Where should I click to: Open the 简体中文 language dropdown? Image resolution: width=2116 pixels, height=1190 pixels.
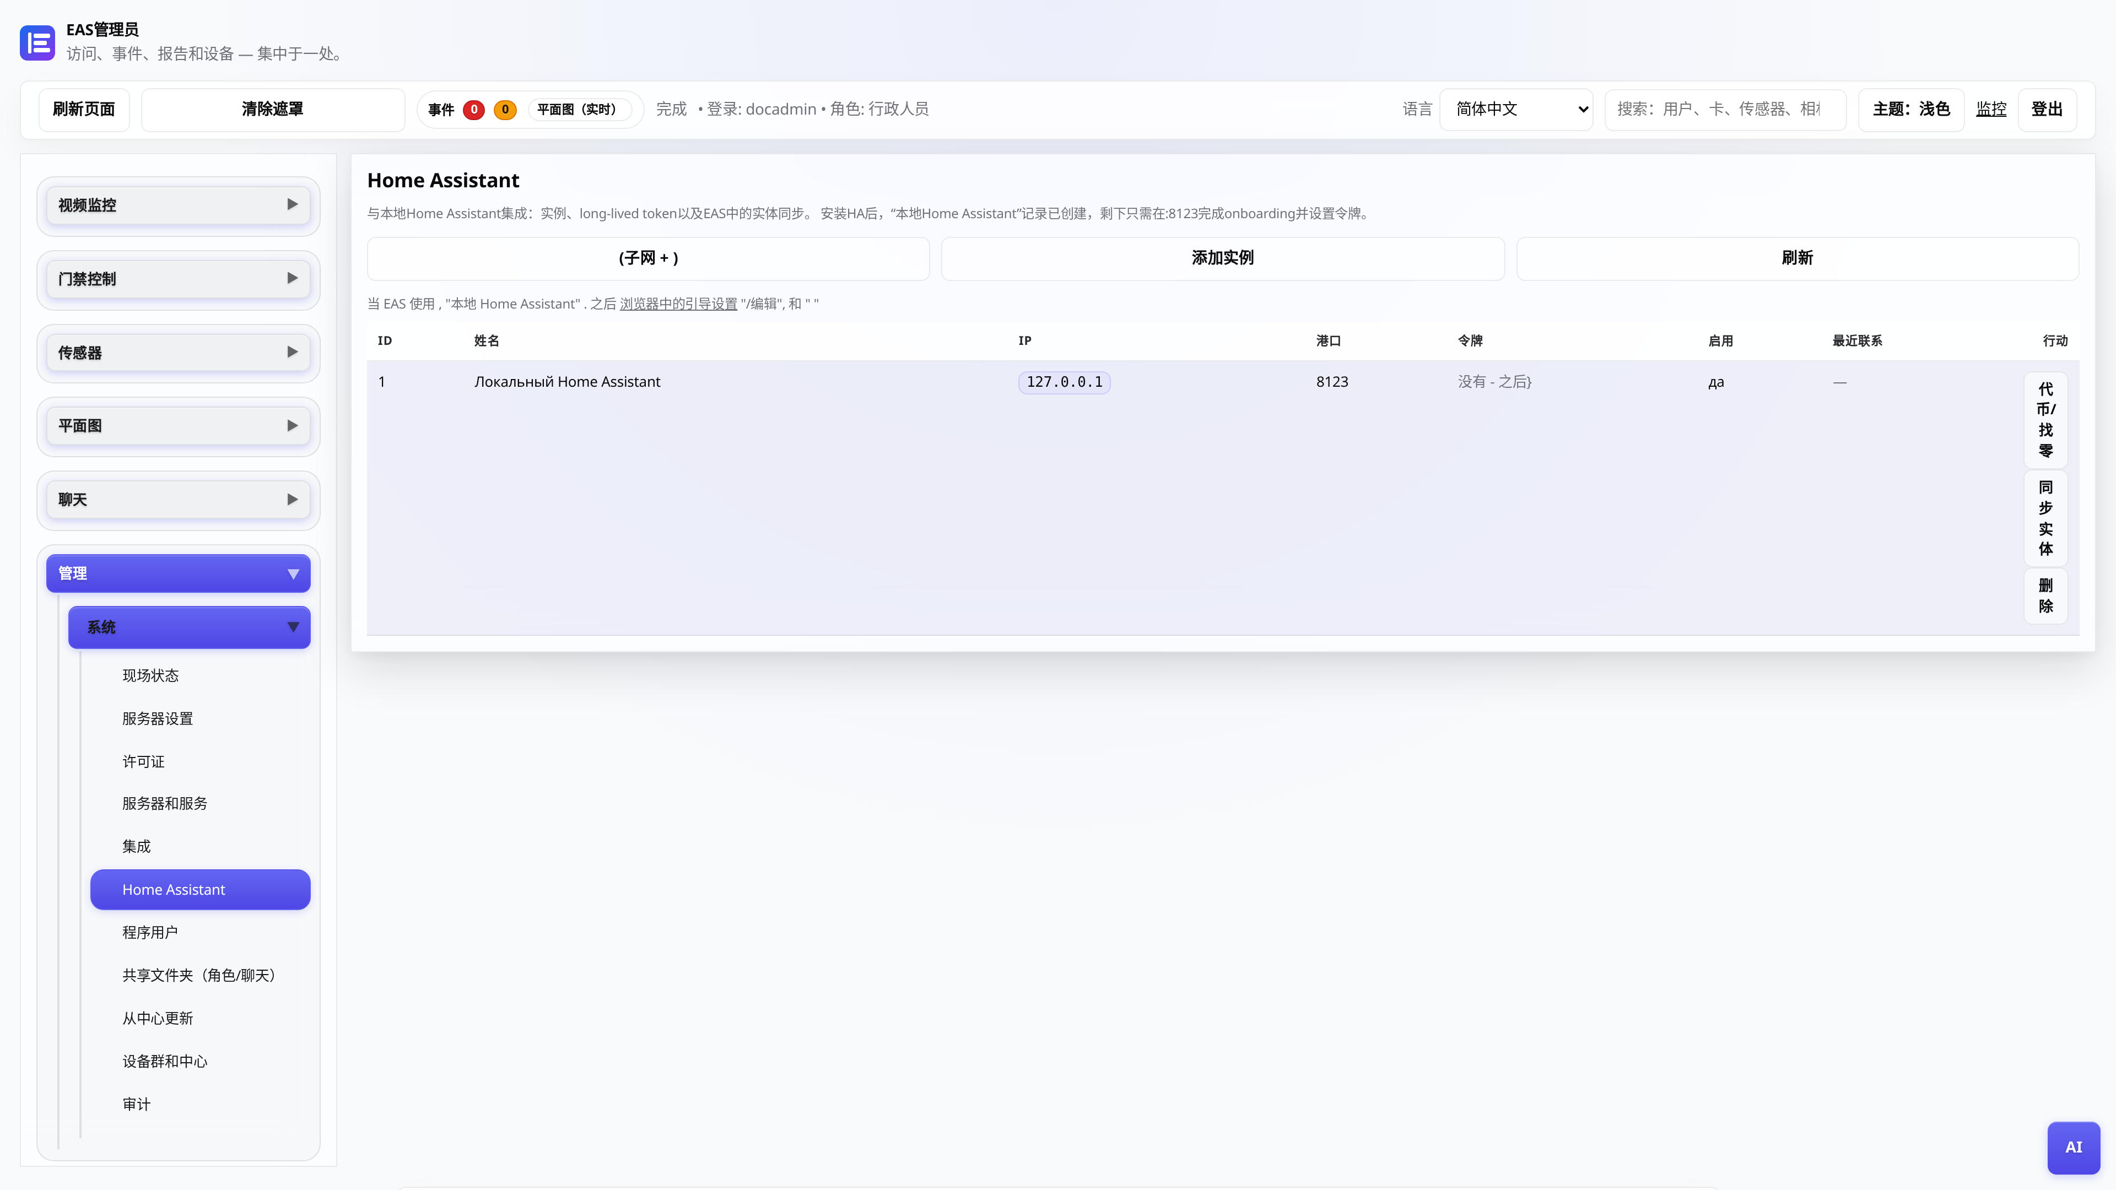[1516, 109]
